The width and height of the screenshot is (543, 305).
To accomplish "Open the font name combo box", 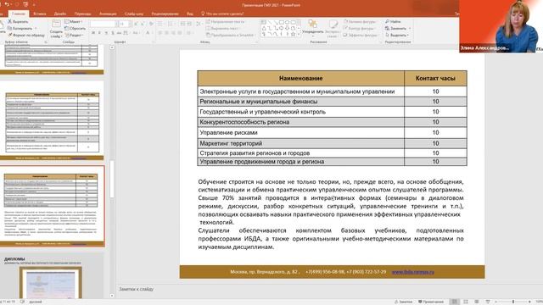I will point(104,24).
